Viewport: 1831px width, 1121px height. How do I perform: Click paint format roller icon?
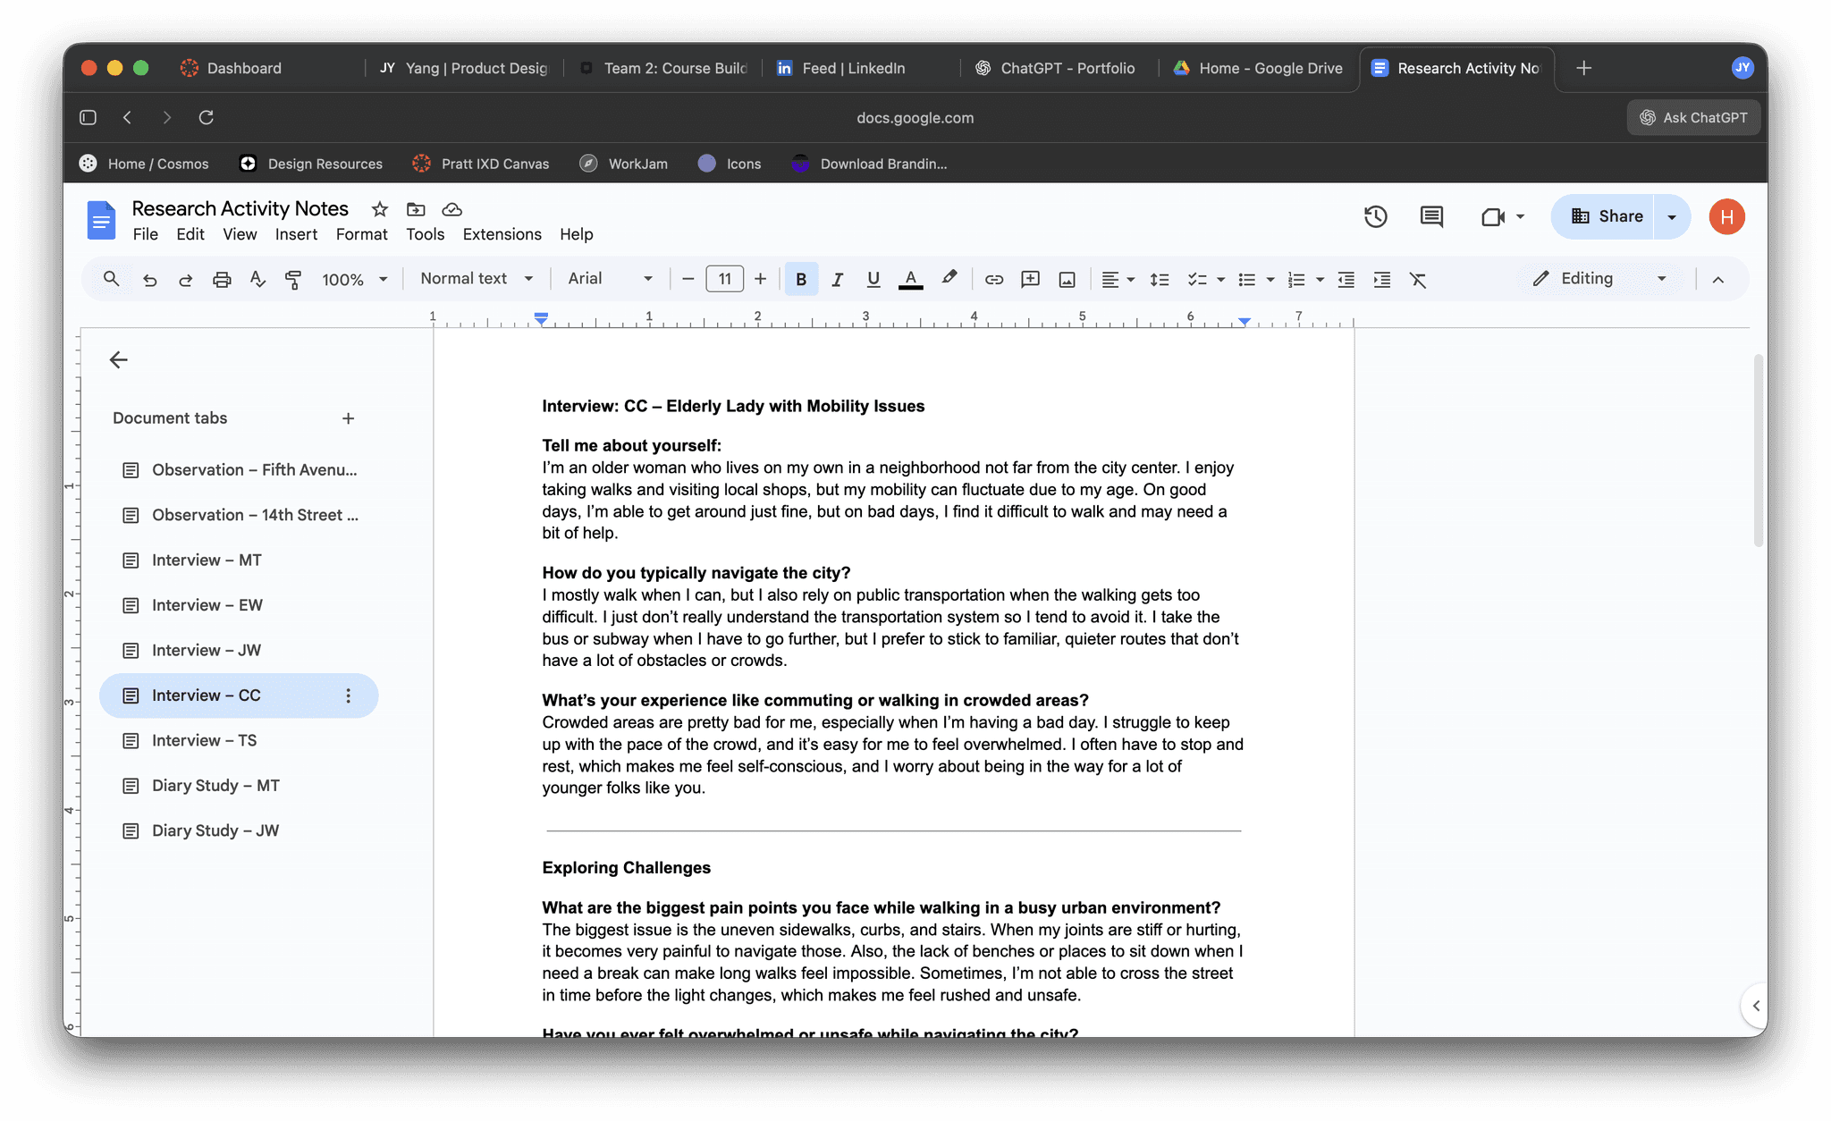pyautogui.click(x=292, y=280)
